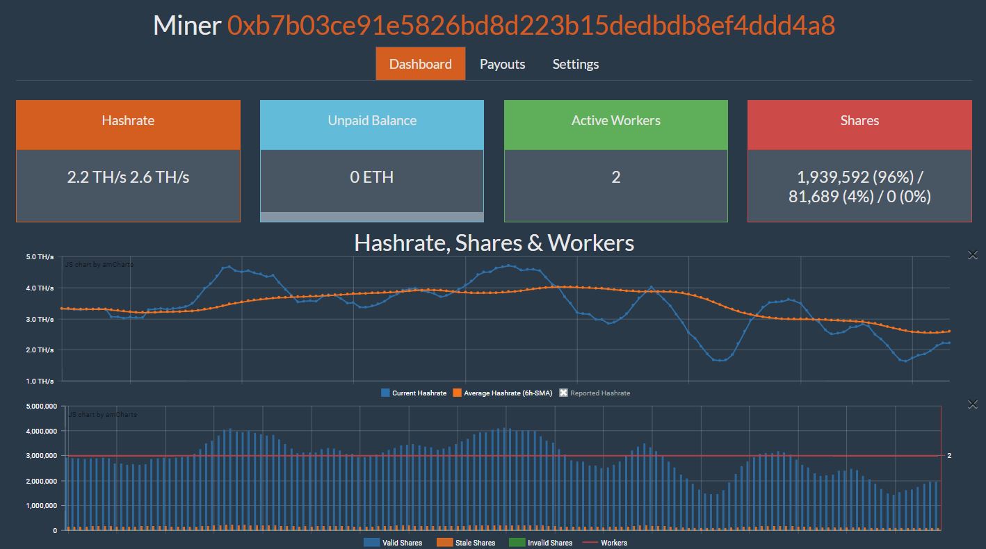Open the Settings tab
This screenshot has width=986, height=549.
pos(575,64)
